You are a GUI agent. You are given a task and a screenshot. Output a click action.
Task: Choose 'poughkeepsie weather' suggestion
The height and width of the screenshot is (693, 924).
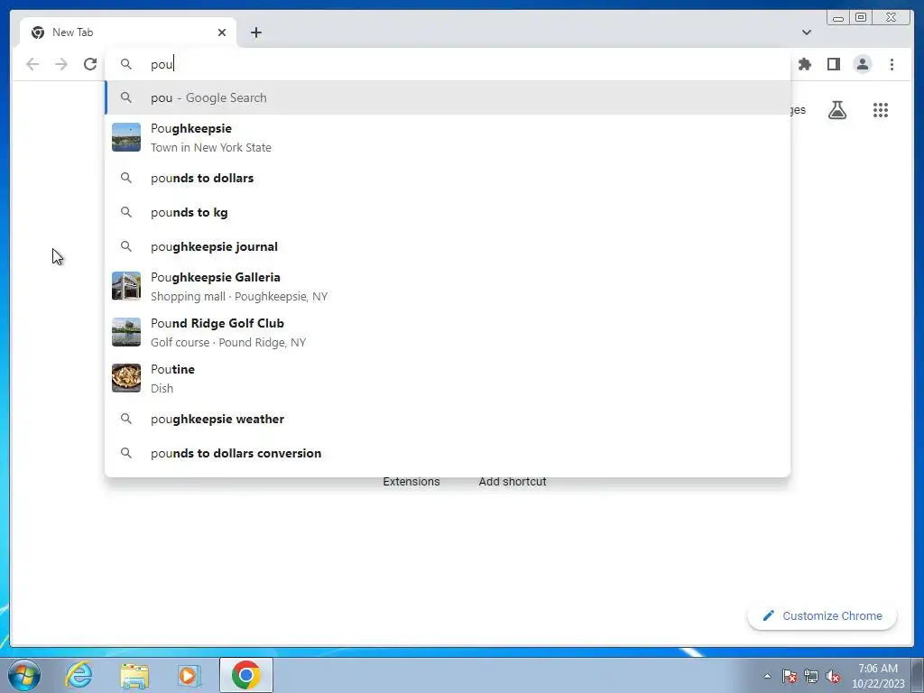pyautogui.click(x=448, y=419)
